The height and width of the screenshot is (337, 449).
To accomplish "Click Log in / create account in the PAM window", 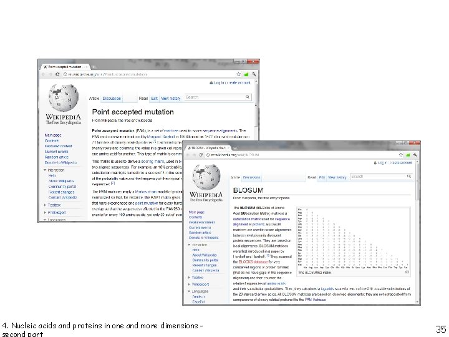I will (x=232, y=82).
